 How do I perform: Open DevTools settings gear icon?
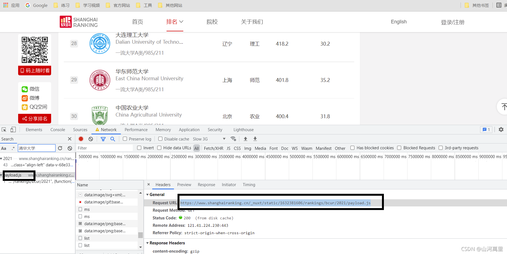[x=501, y=129]
